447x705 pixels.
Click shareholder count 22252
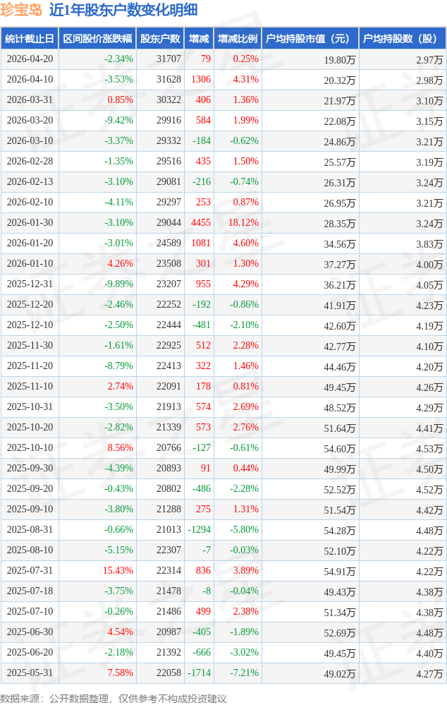point(169,304)
